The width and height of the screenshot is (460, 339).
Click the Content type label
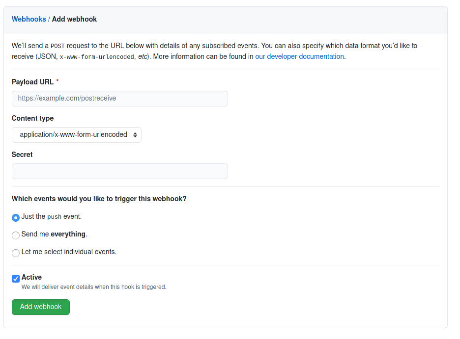[x=32, y=118]
